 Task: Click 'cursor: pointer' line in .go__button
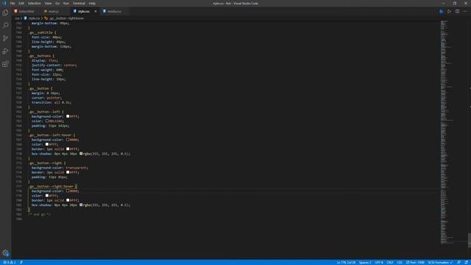[46, 98]
